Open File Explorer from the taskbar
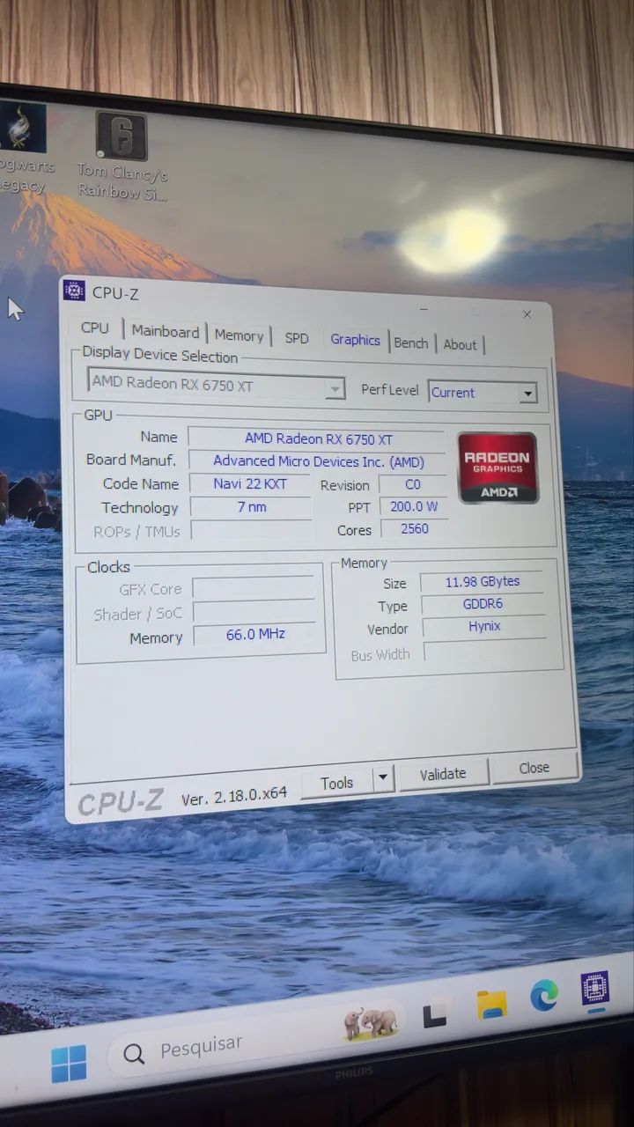634x1127 pixels. [x=491, y=1004]
